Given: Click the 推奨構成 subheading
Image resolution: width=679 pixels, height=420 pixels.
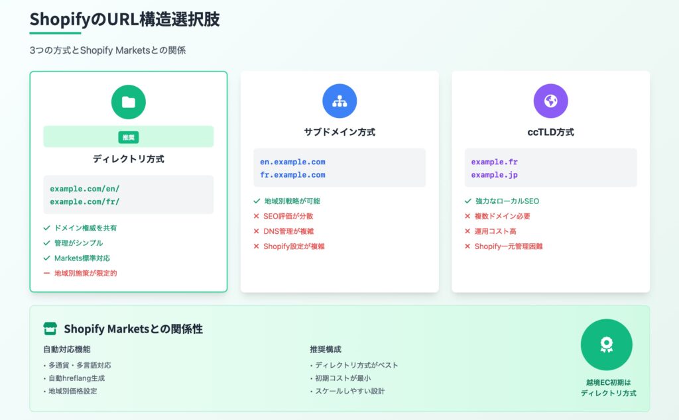Looking at the screenshot, I should [326, 350].
